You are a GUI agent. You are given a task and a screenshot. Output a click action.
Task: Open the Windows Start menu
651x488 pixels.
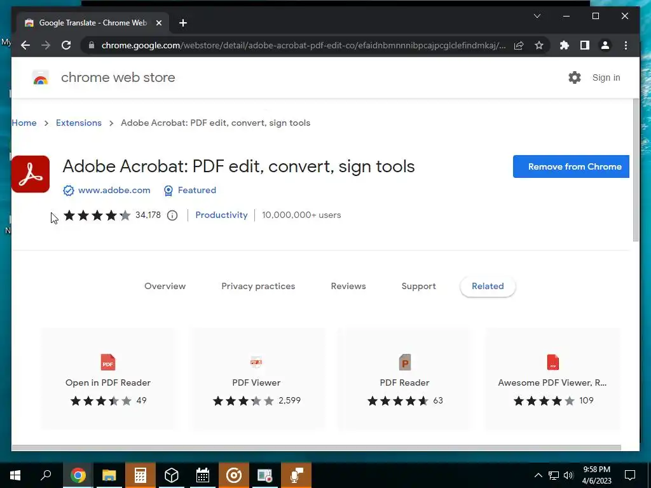(x=15, y=475)
